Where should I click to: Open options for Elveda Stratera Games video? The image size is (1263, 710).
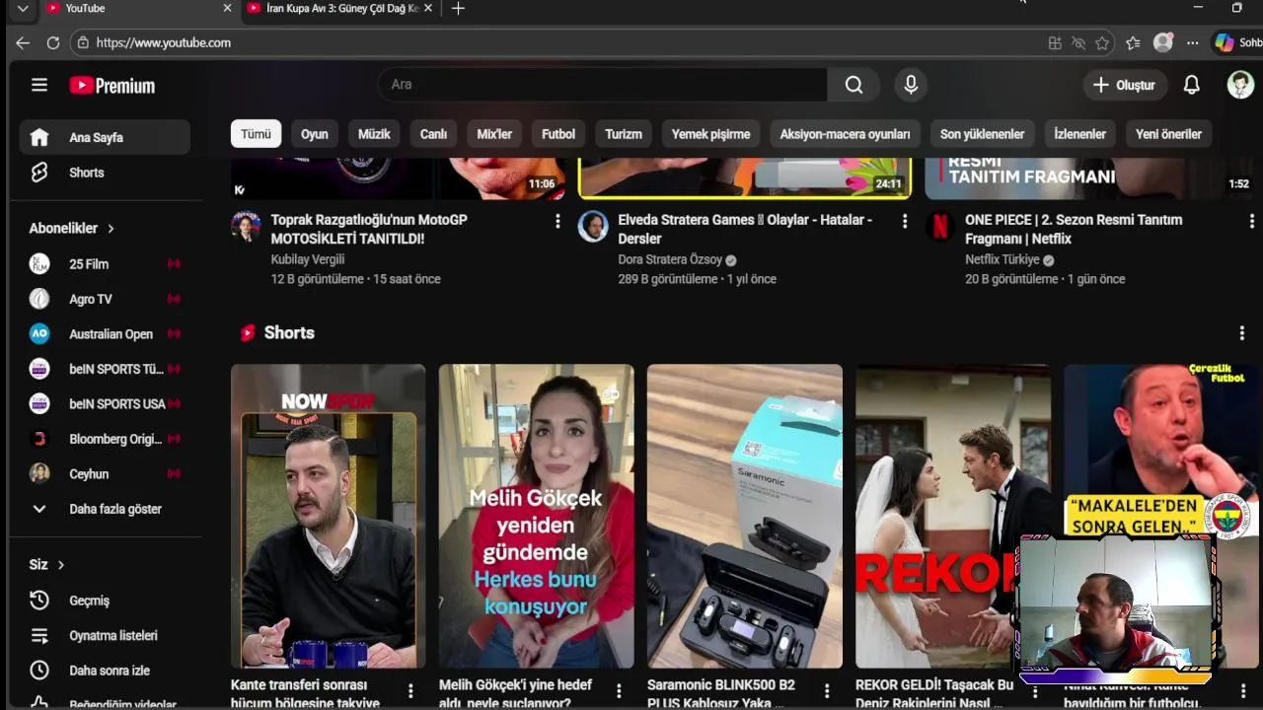[905, 222]
